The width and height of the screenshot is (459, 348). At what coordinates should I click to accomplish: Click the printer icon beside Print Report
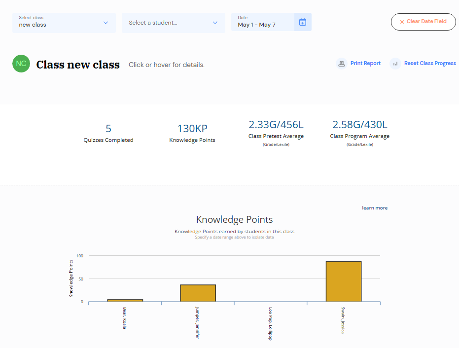pyautogui.click(x=341, y=64)
